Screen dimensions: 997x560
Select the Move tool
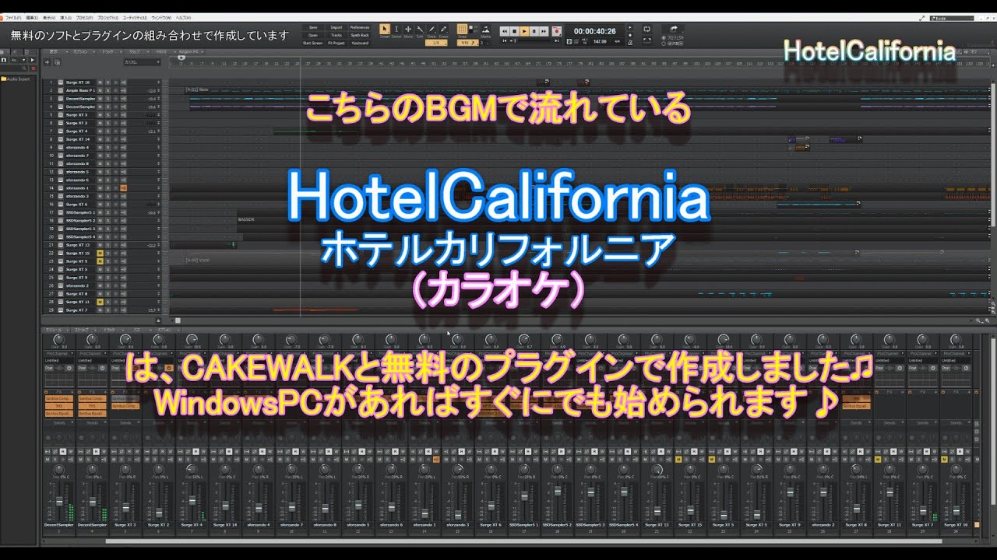point(408,29)
